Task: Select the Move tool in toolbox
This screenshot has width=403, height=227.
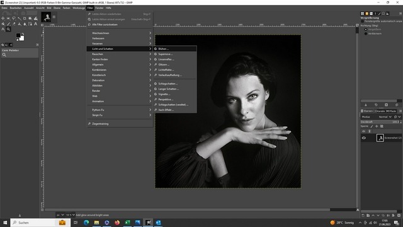Action: click(3, 18)
